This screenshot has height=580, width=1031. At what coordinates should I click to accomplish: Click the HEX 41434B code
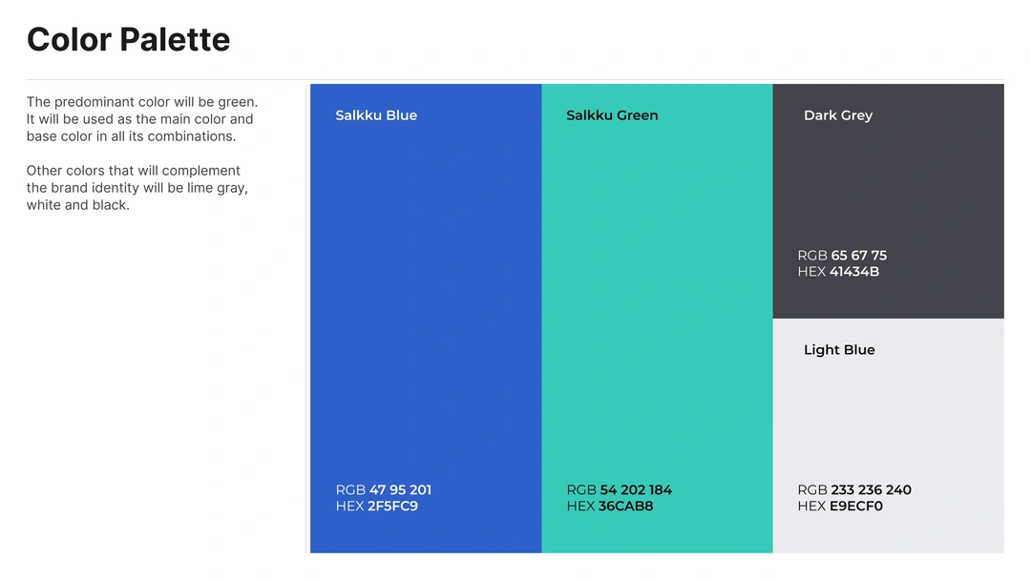838,272
